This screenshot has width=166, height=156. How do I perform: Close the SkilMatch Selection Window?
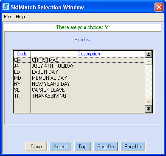pos(159,7)
